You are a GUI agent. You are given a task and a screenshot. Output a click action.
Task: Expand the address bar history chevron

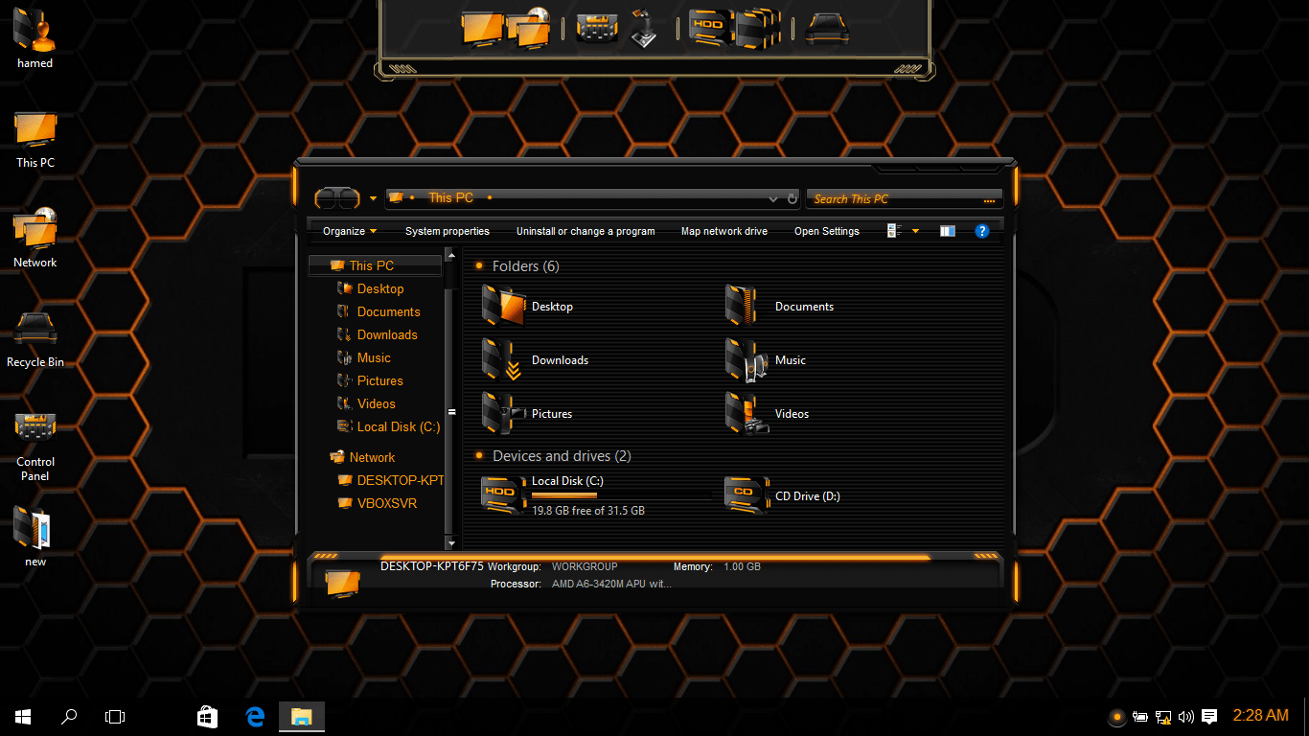773,199
